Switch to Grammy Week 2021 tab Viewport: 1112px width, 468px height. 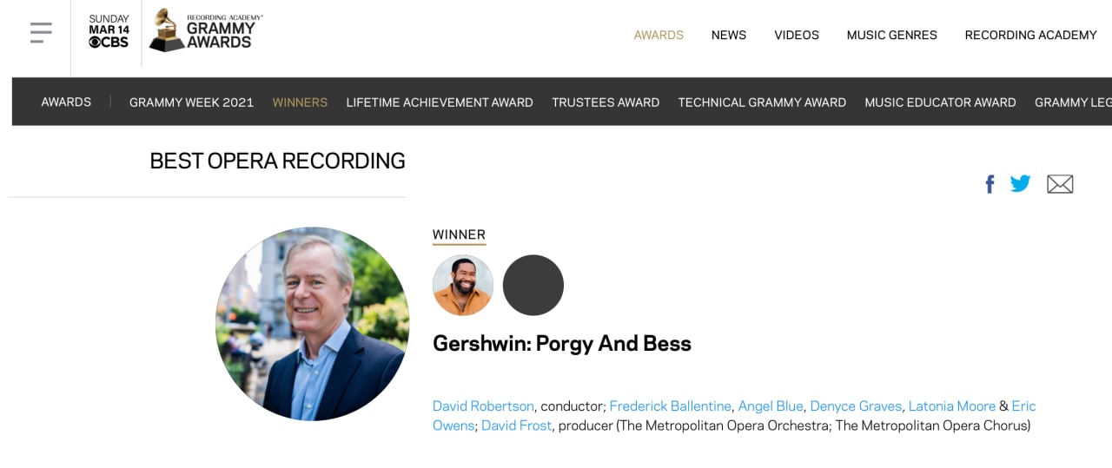click(191, 102)
